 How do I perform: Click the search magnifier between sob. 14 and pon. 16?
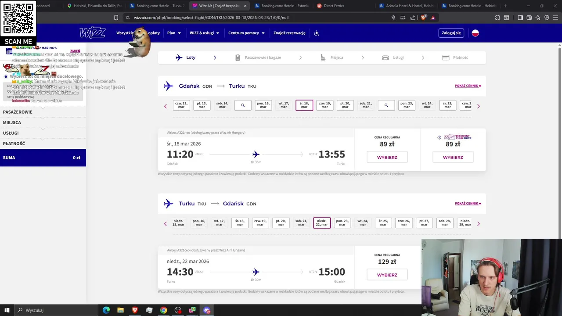243,105
